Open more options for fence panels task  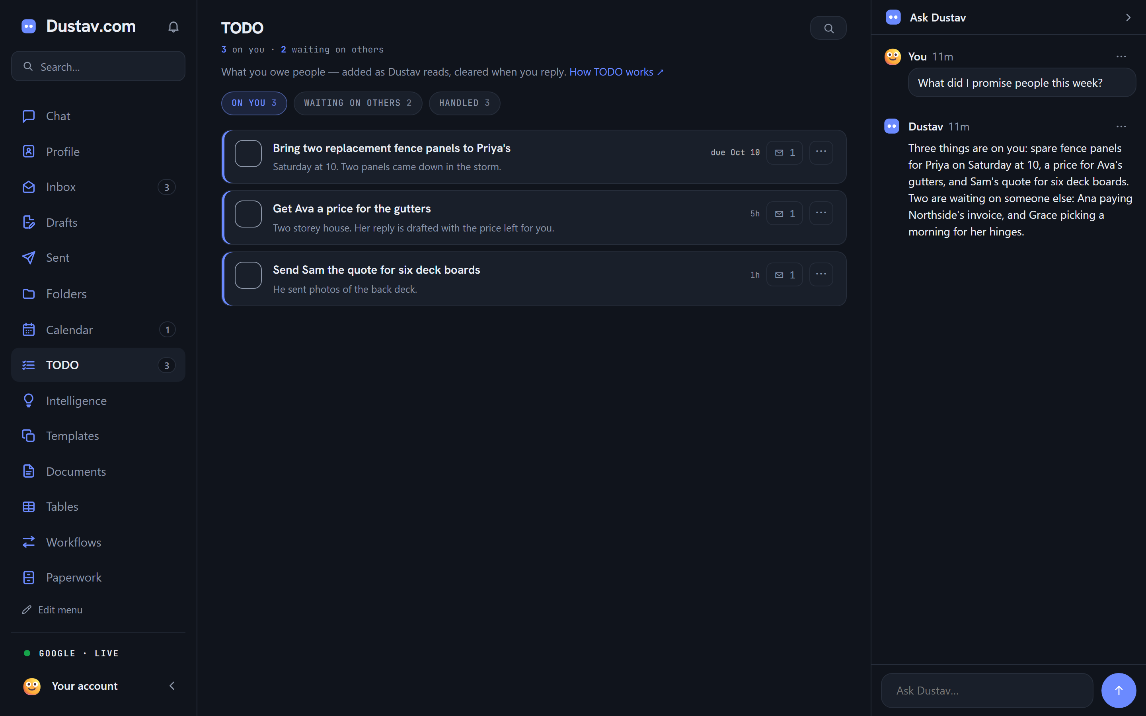pyautogui.click(x=821, y=152)
